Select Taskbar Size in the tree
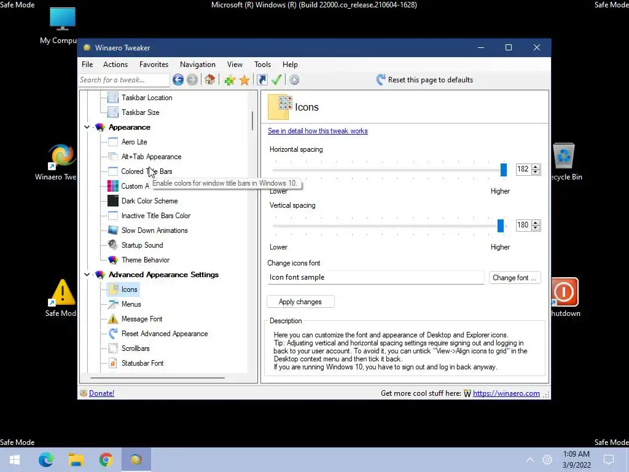Image resolution: width=629 pixels, height=472 pixels. pyautogui.click(x=141, y=112)
